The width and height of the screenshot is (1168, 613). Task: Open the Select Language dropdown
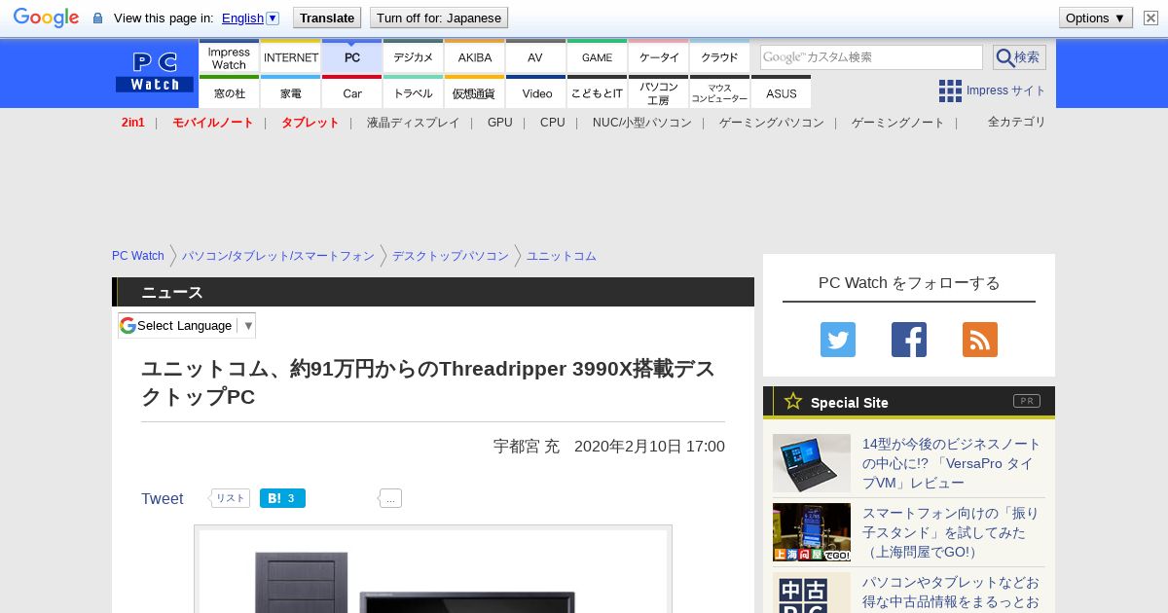point(187,325)
